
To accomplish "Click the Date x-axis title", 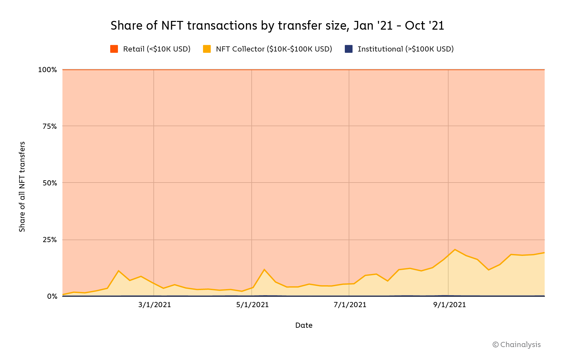I will pyautogui.click(x=304, y=325).
